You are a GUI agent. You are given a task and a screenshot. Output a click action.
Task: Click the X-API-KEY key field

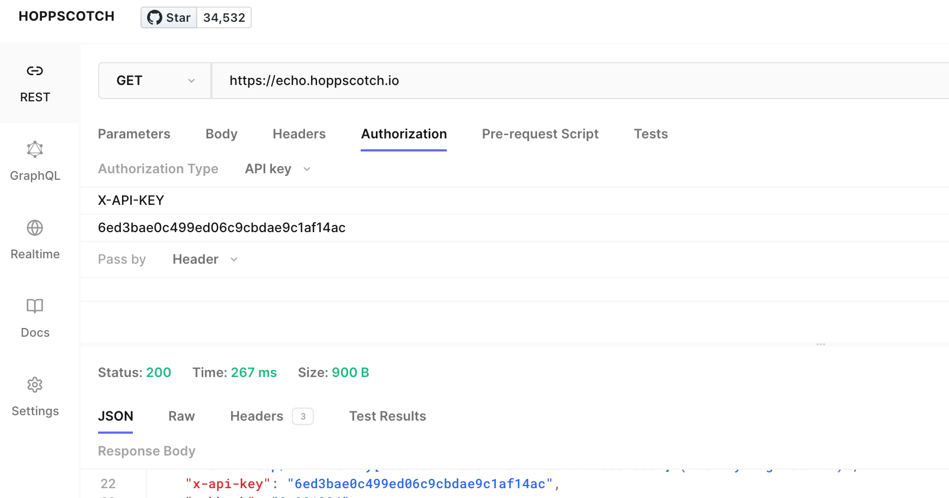pos(514,201)
